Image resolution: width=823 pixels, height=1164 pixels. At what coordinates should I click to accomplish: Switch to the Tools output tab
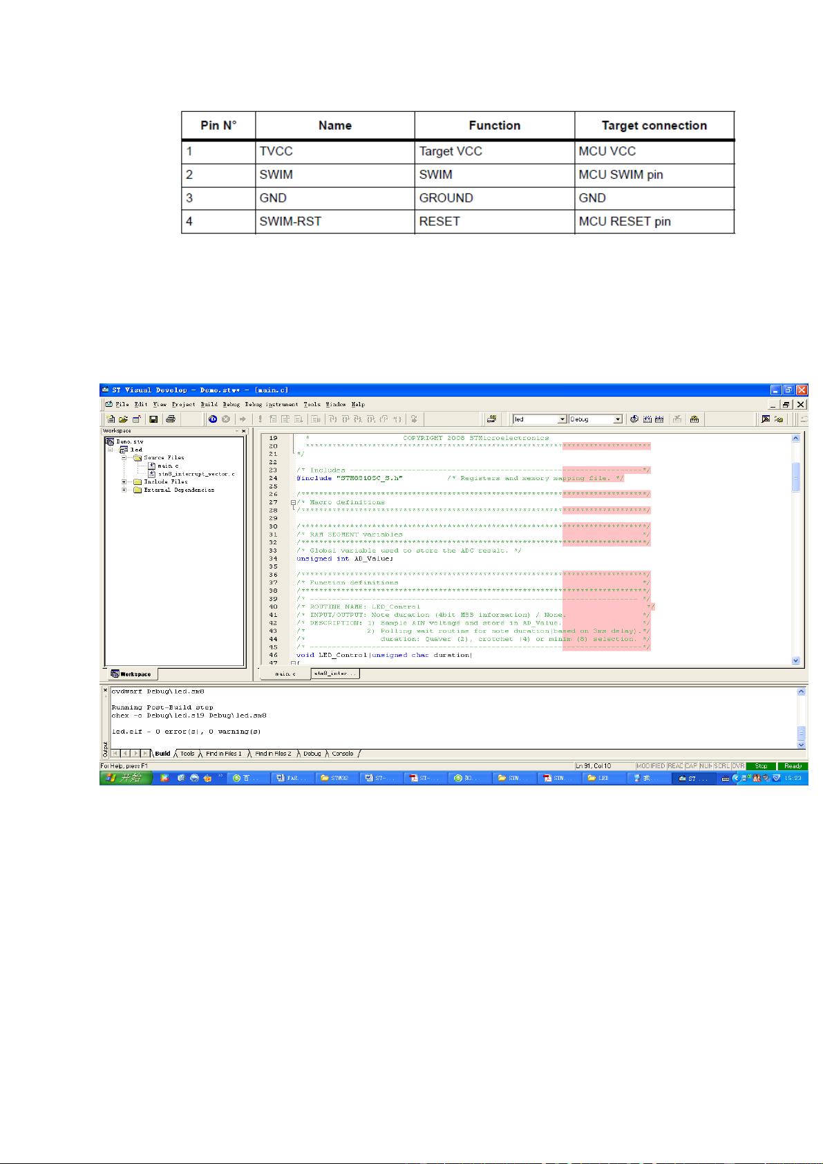pyautogui.click(x=187, y=754)
